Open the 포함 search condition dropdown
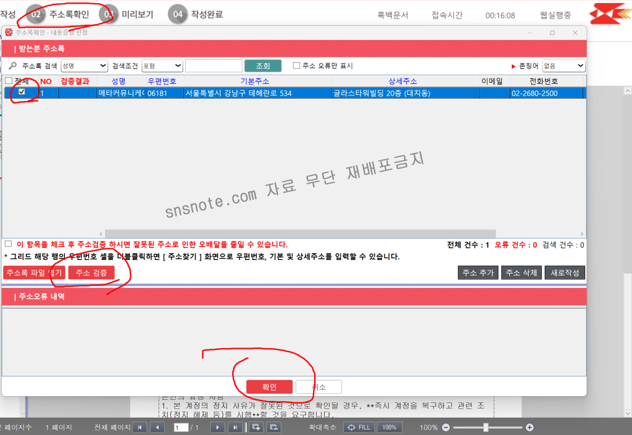 (162, 65)
